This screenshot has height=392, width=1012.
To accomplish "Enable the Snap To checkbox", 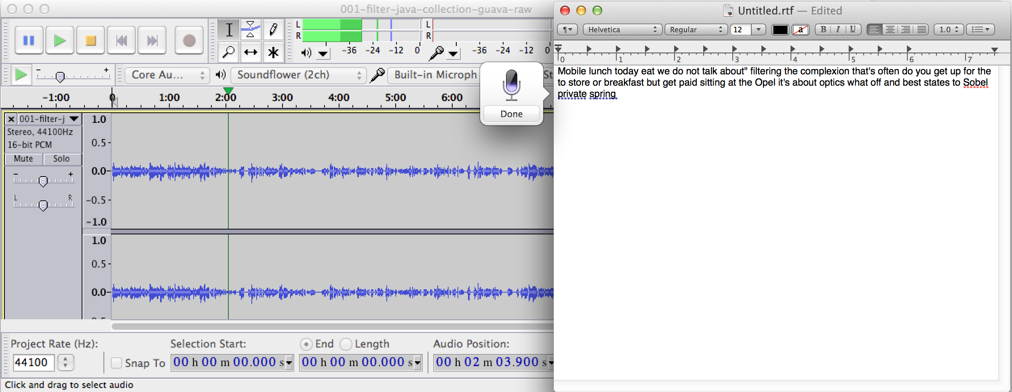I will pos(116,363).
